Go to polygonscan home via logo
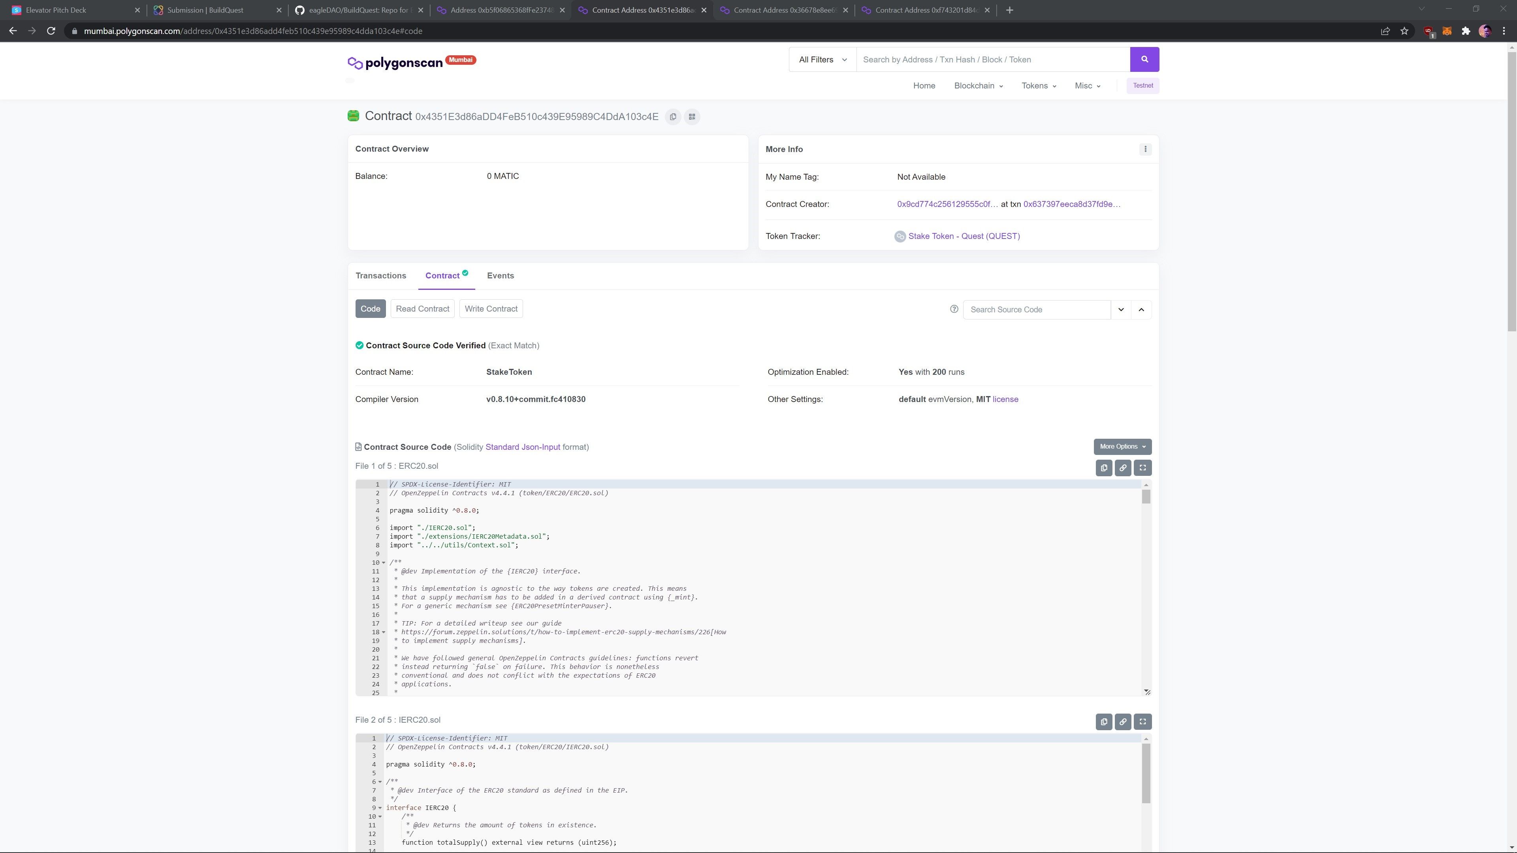 point(395,63)
